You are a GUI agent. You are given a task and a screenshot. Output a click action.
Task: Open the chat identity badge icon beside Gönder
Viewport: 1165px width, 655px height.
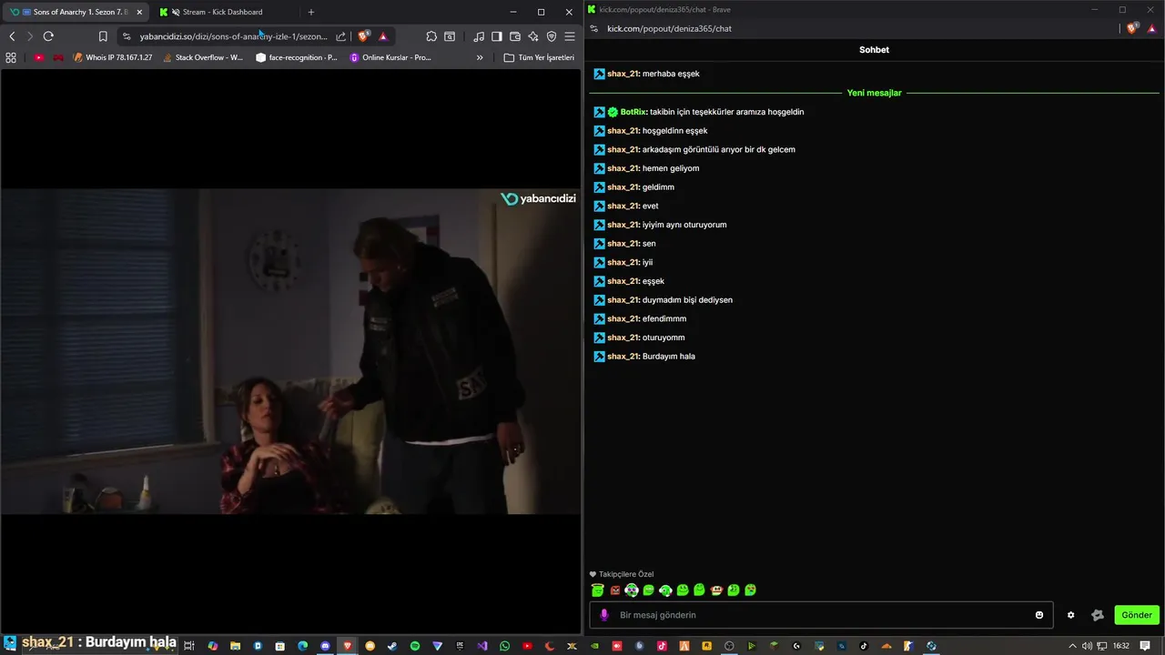[x=1098, y=615]
